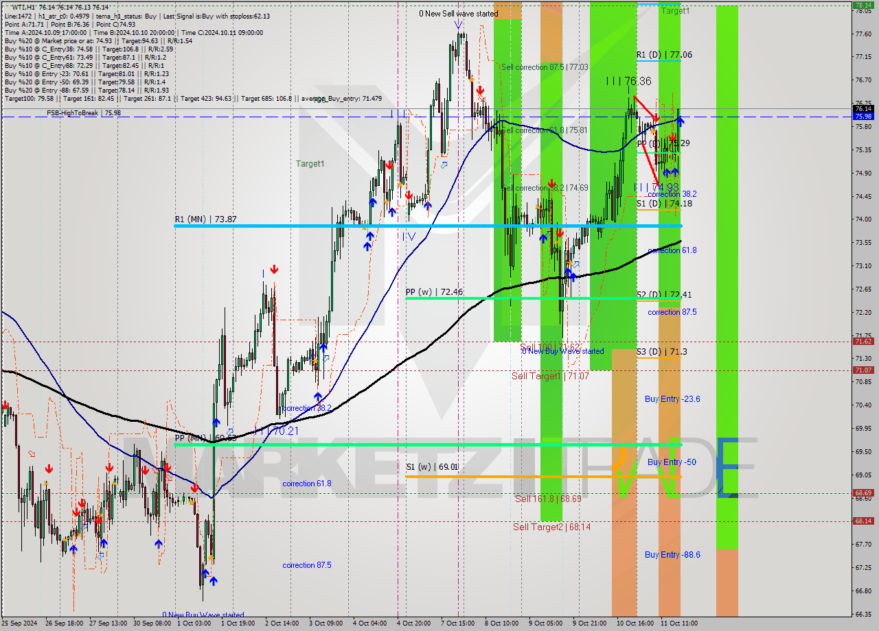The height and width of the screenshot is (631, 879).
Task: Click the green 78.14 price axis tag
Action: coord(863,5)
